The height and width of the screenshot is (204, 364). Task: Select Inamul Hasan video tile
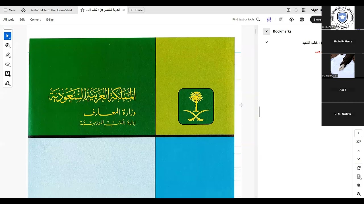[343, 66]
